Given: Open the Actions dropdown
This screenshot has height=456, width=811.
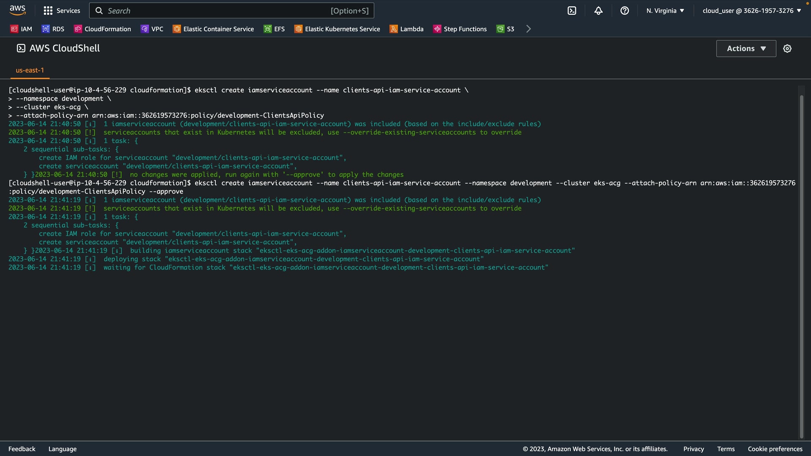Looking at the screenshot, I should [746, 49].
